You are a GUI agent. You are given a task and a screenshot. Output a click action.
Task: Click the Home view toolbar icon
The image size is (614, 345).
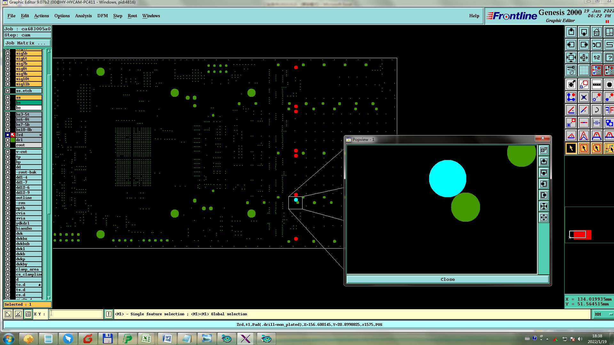pos(596,32)
